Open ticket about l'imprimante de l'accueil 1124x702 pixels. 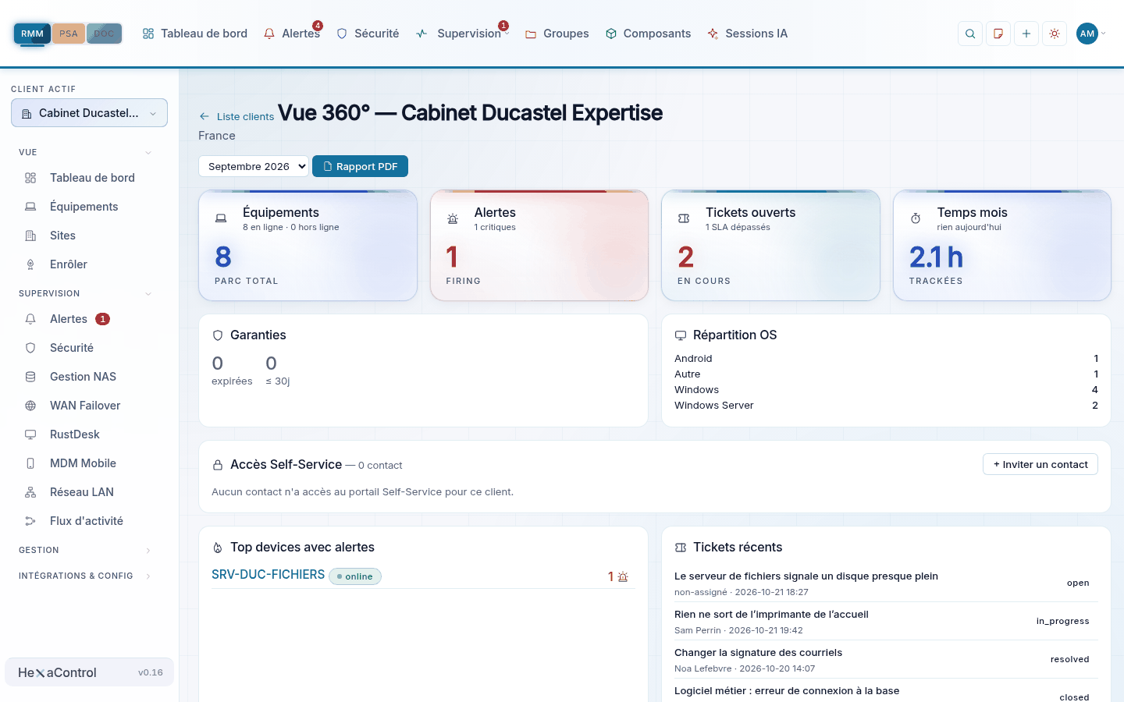[x=771, y=614]
